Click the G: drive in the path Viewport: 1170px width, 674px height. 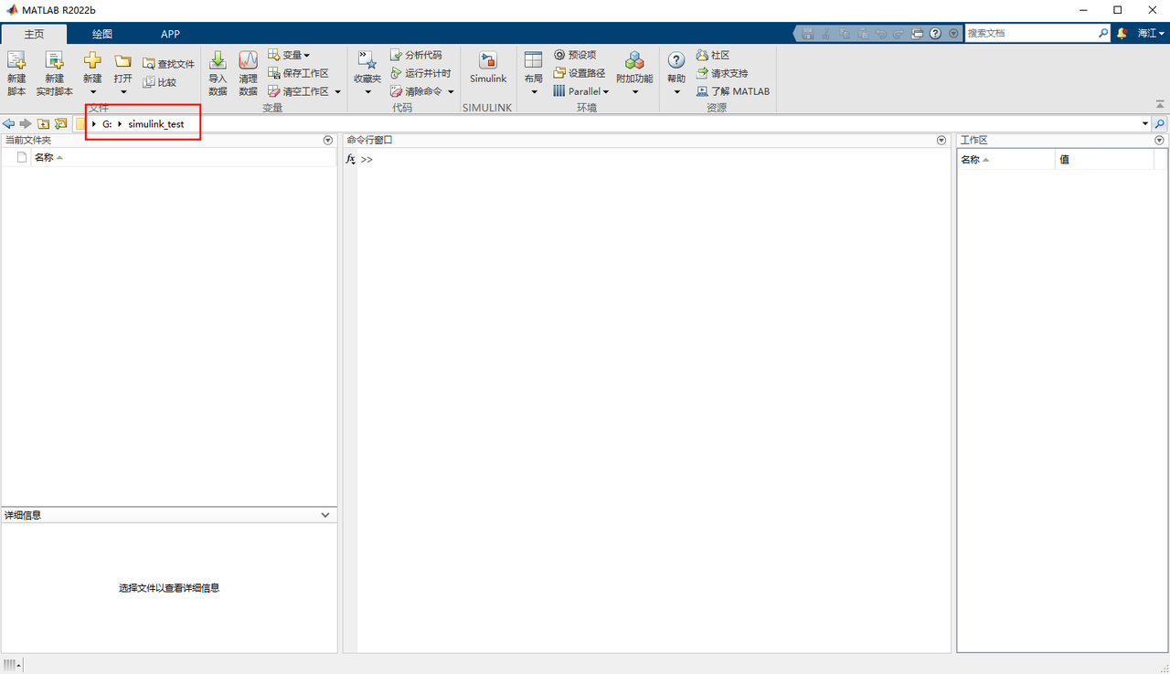coord(107,123)
